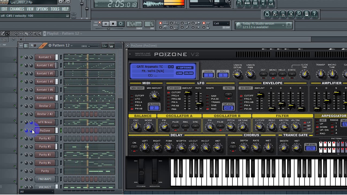Select the playlist draw pencil tool
347x195 pixels.
click(x=3, y=34)
